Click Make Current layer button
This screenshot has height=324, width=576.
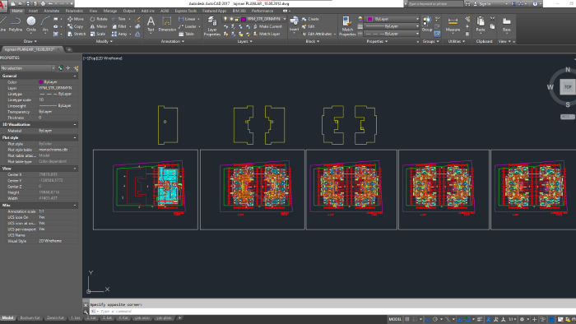(267, 26)
